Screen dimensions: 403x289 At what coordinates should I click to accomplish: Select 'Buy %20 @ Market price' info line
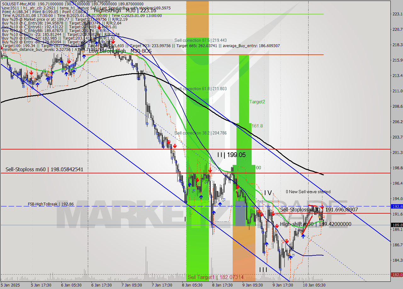65,19
